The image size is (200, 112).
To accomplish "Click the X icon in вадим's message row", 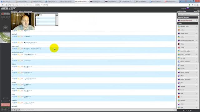I will (x=12, y=79).
